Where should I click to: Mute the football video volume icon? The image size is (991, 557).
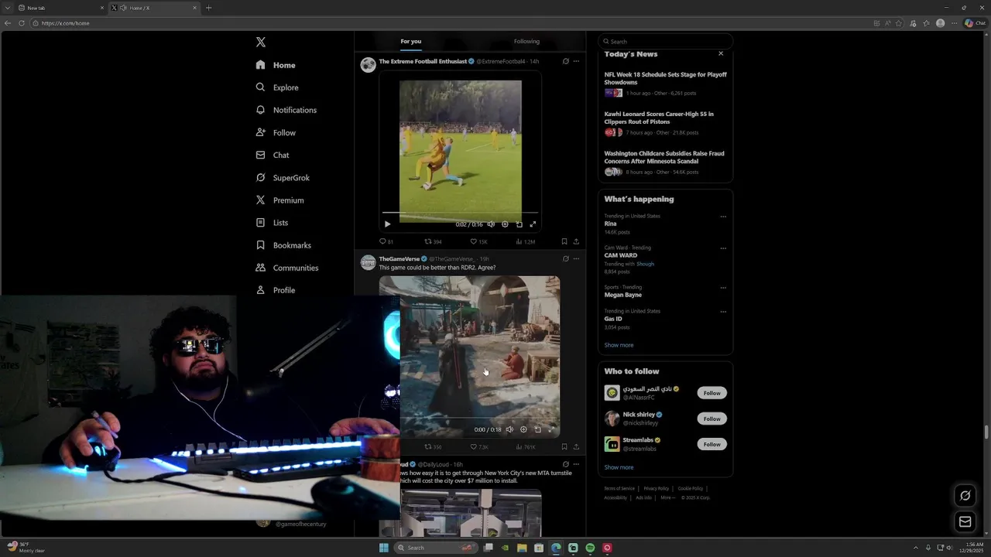491,224
